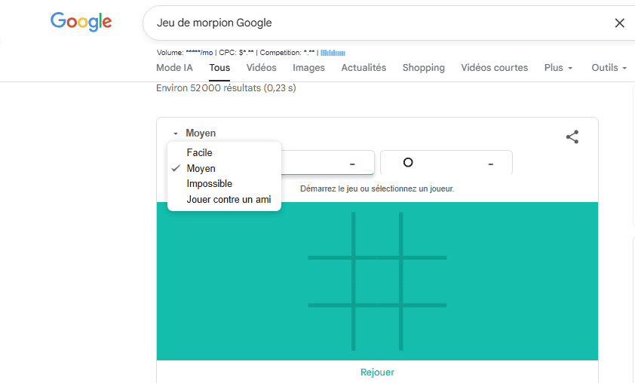Image resolution: width=635 pixels, height=383 pixels.
Task: Open the Vidéos tab
Action: (x=261, y=68)
